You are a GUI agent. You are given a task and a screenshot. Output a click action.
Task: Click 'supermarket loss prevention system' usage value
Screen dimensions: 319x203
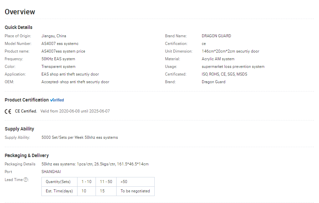(x=233, y=67)
